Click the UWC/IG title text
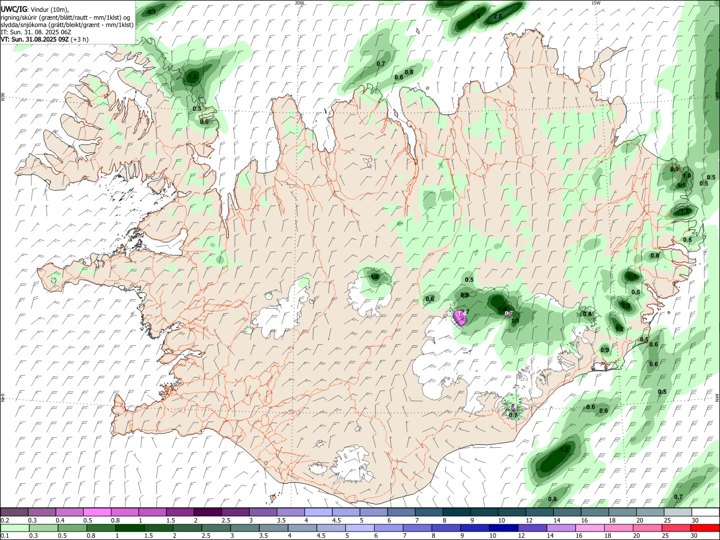Viewport: 720px width, 540px height. click(13, 9)
